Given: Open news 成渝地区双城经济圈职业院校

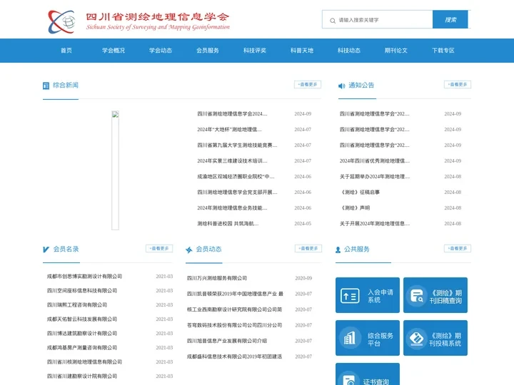Looking at the screenshot, I should click(236, 177).
